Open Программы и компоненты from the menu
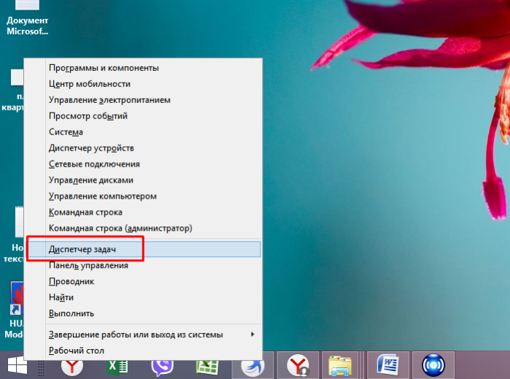 143,68
